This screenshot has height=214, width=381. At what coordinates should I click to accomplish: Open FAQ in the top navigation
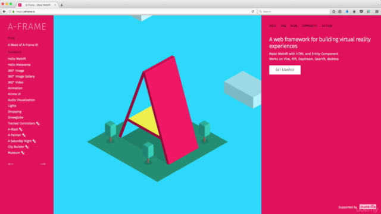pos(283,26)
